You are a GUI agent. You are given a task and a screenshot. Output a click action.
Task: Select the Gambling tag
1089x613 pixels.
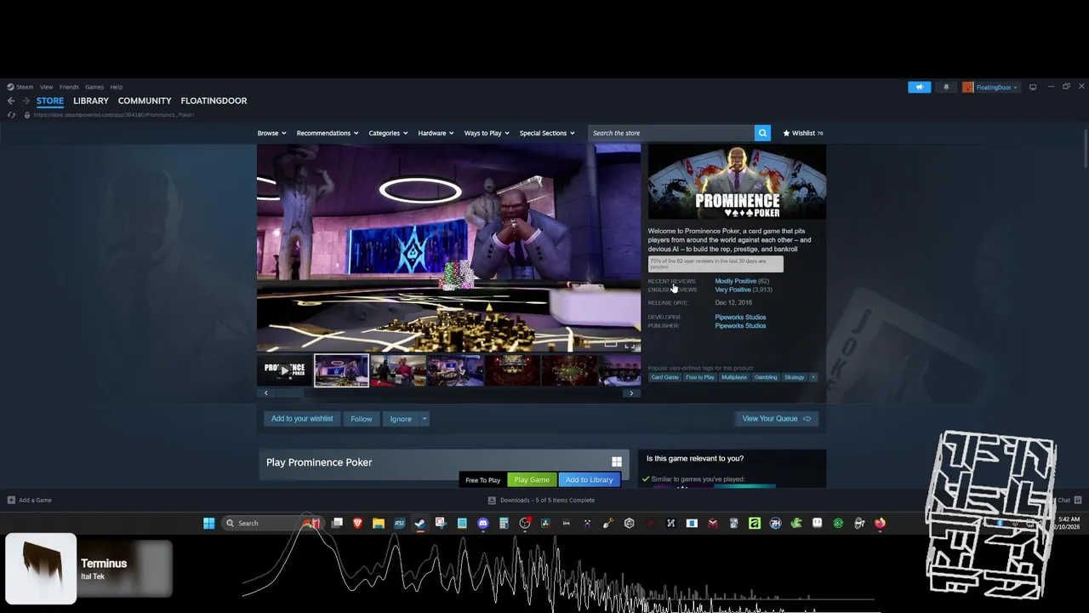point(766,377)
